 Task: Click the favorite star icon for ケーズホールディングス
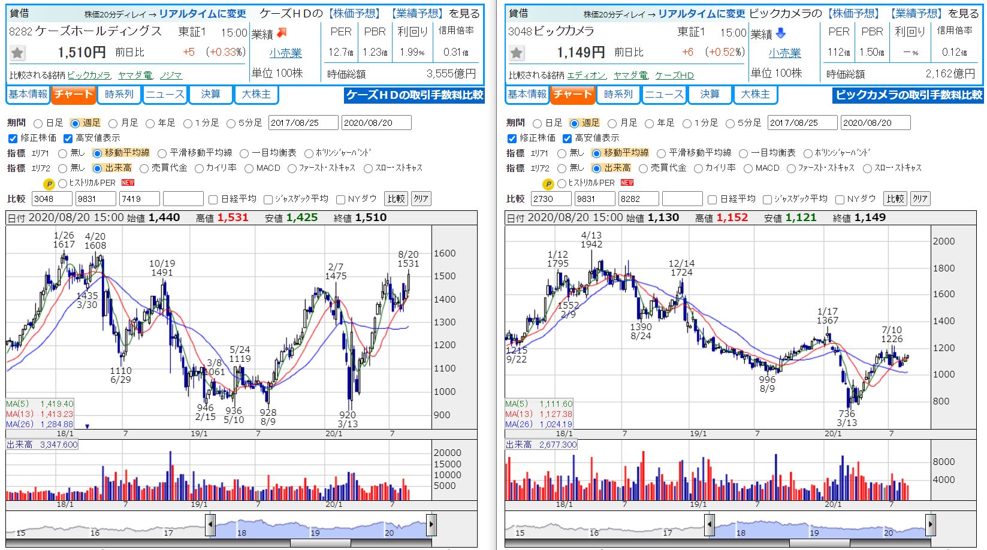click(17, 53)
